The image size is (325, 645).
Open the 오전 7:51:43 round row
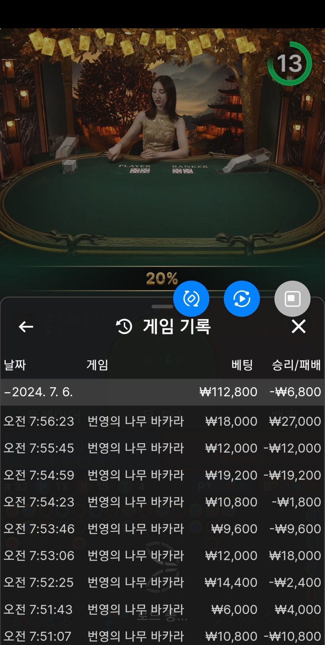click(x=162, y=609)
